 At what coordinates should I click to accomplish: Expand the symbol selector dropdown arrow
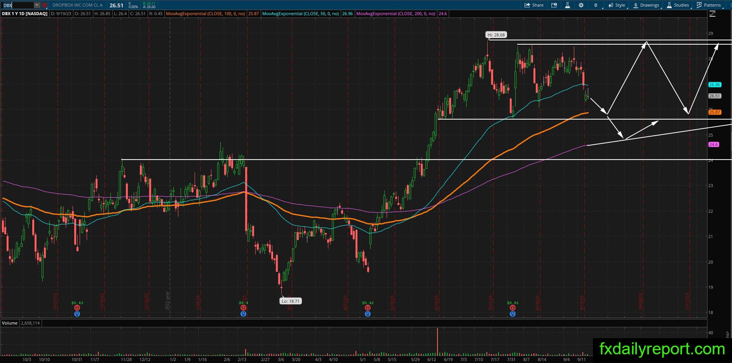pos(37,5)
